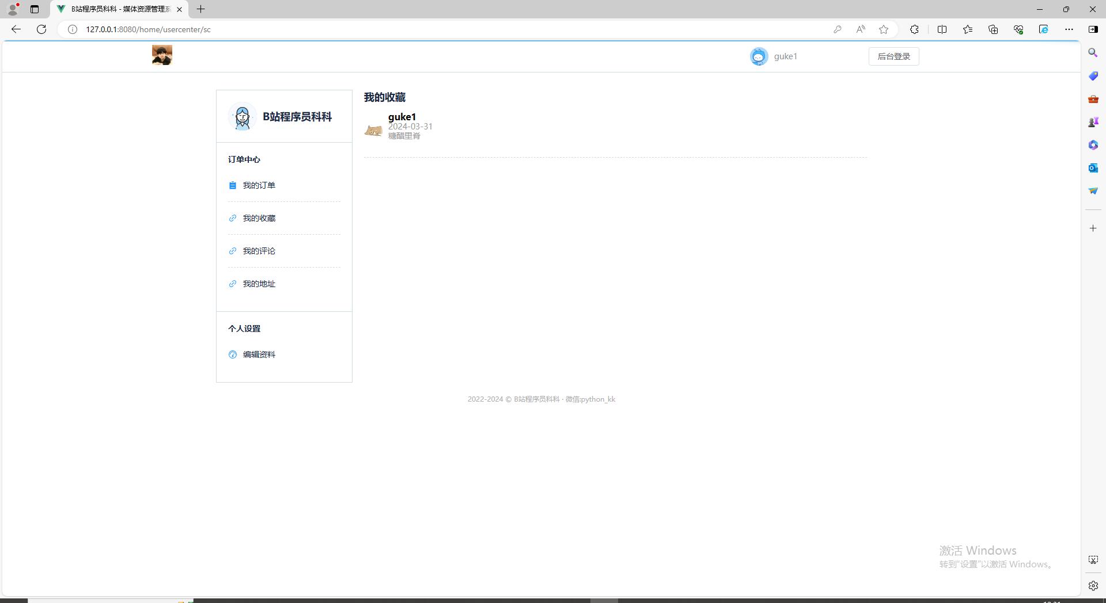This screenshot has height=603, width=1106.
Task: Open sidebar Drop paper plane icon
Action: 1093,191
